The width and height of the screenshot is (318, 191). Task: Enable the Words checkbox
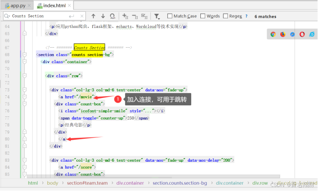[x=203, y=16]
